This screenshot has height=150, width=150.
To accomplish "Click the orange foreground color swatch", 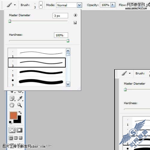I will [13, 115].
